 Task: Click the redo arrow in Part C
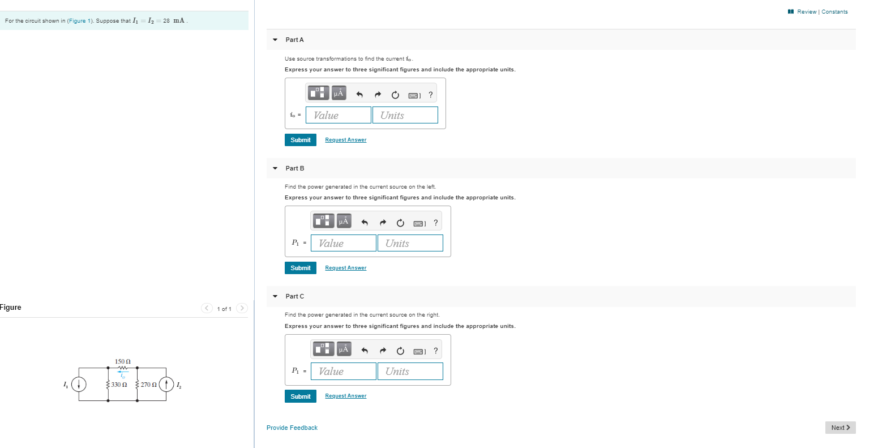tap(383, 351)
